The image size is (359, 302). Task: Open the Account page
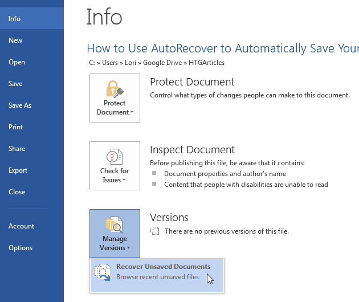tap(21, 226)
